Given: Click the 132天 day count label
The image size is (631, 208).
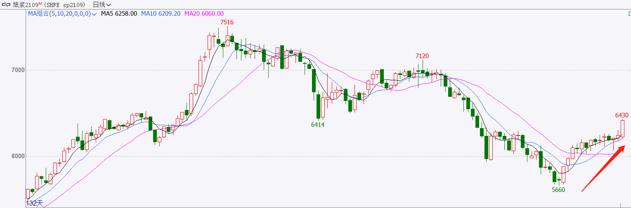Looking at the screenshot, I should (x=35, y=203).
